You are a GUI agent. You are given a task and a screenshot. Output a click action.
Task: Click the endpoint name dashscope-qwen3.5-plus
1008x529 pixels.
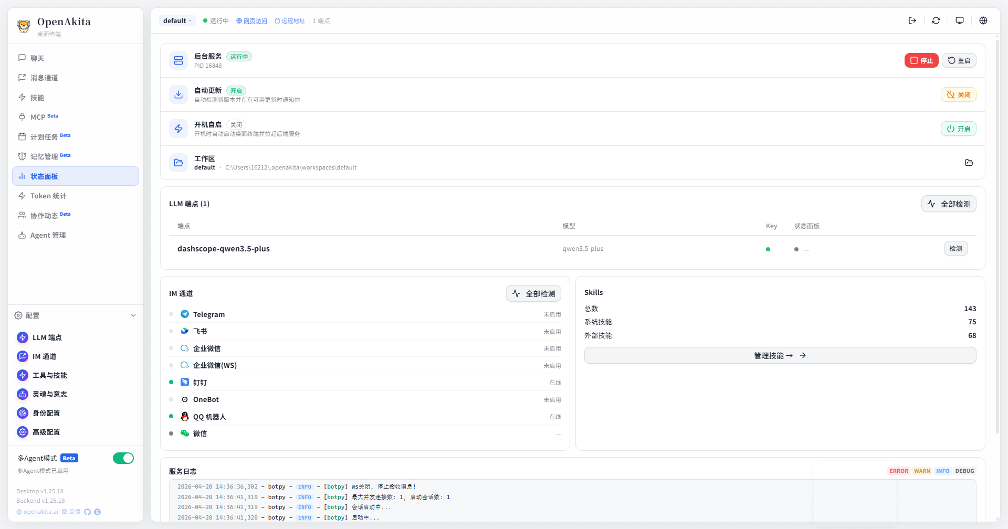tap(224, 249)
